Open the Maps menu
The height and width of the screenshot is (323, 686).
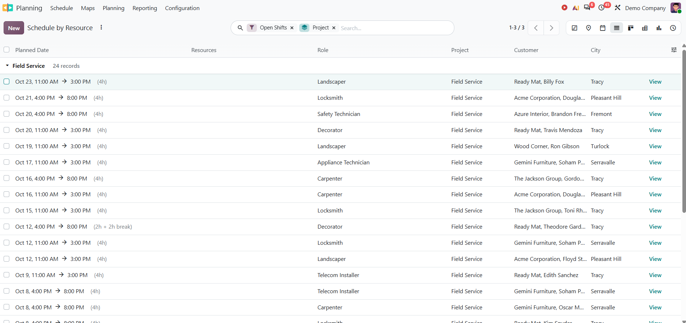[x=88, y=8]
